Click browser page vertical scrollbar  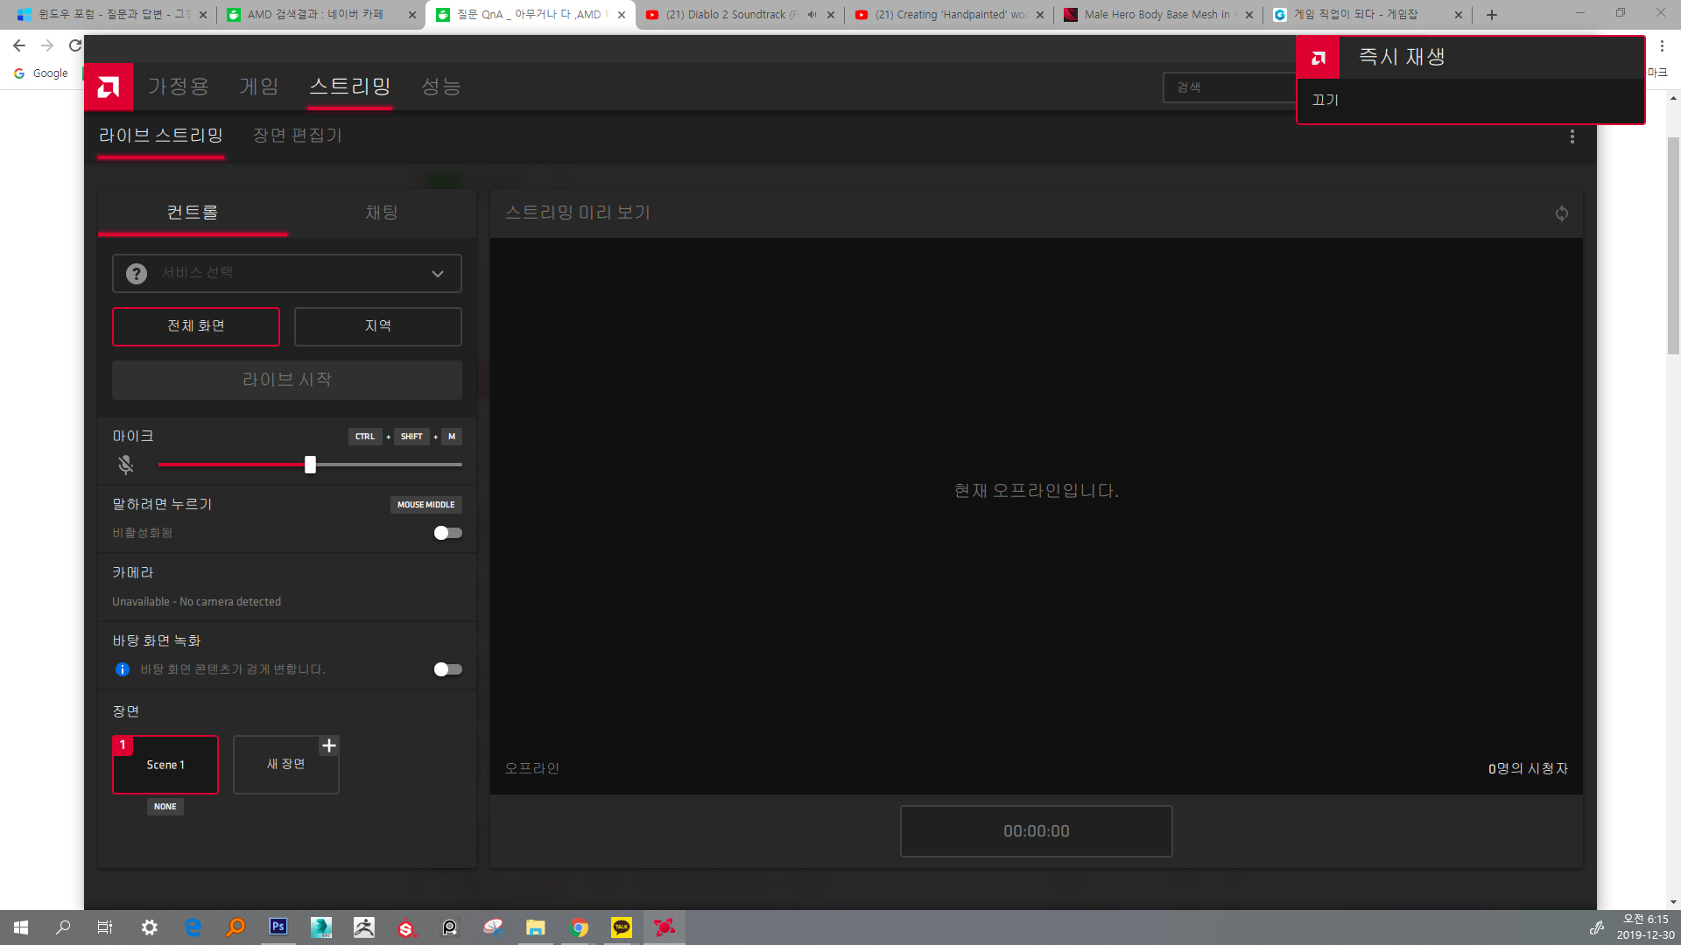pyautogui.click(x=1673, y=245)
